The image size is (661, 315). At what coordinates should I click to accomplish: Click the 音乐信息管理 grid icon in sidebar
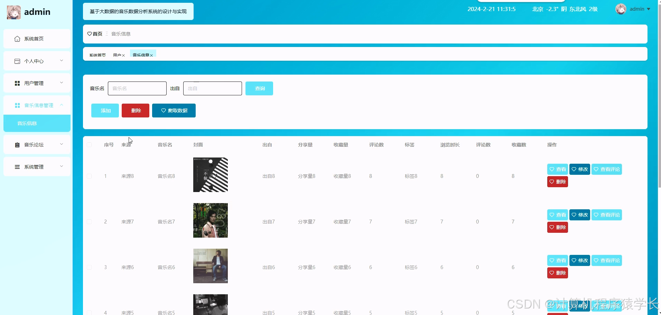pos(17,105)
